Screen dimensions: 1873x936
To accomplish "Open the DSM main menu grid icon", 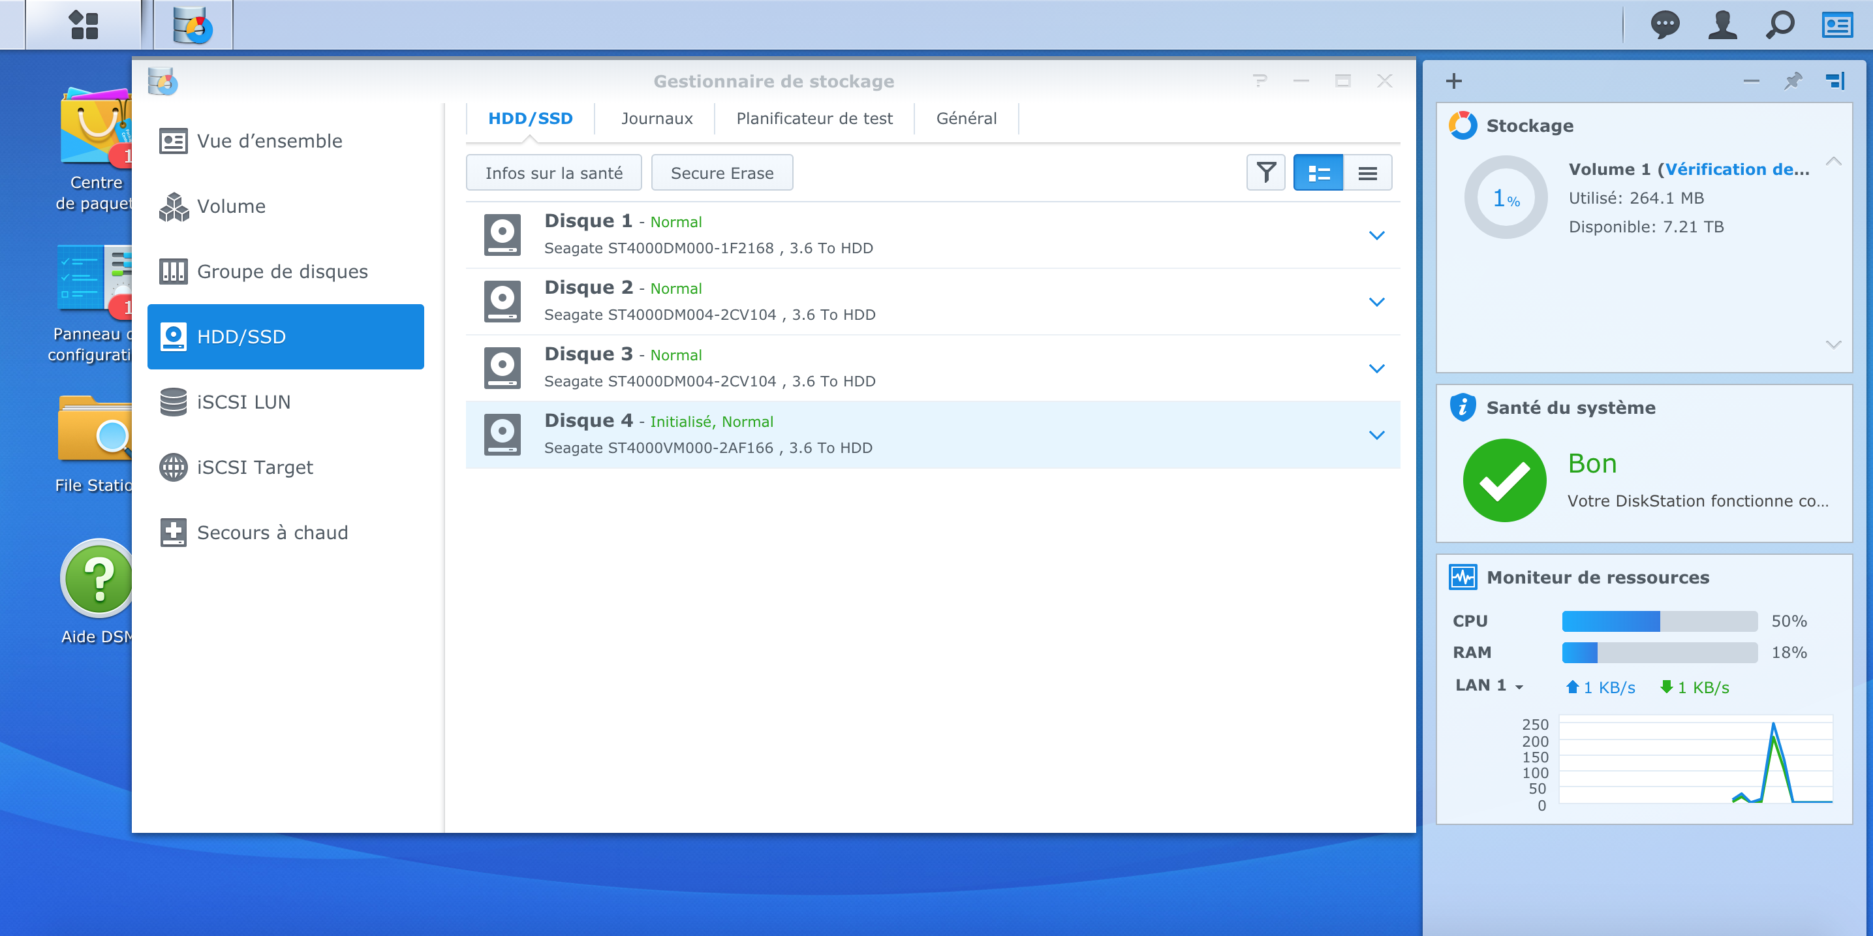I will click(x=83, y=25).
